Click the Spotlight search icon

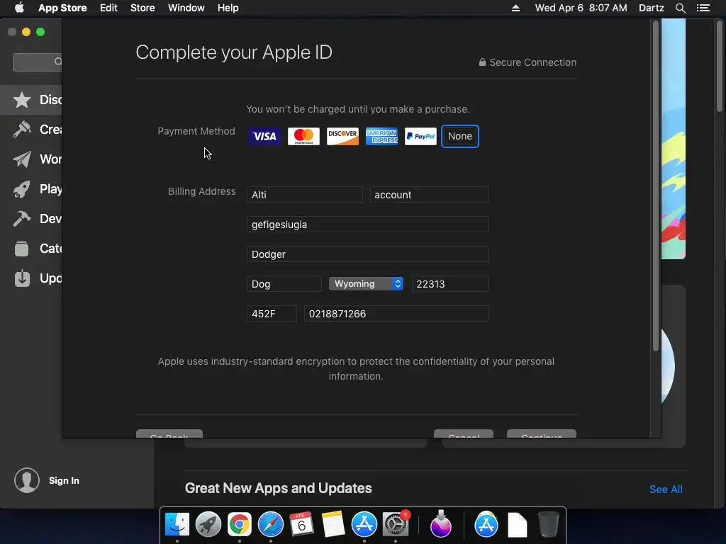point(680,8)
